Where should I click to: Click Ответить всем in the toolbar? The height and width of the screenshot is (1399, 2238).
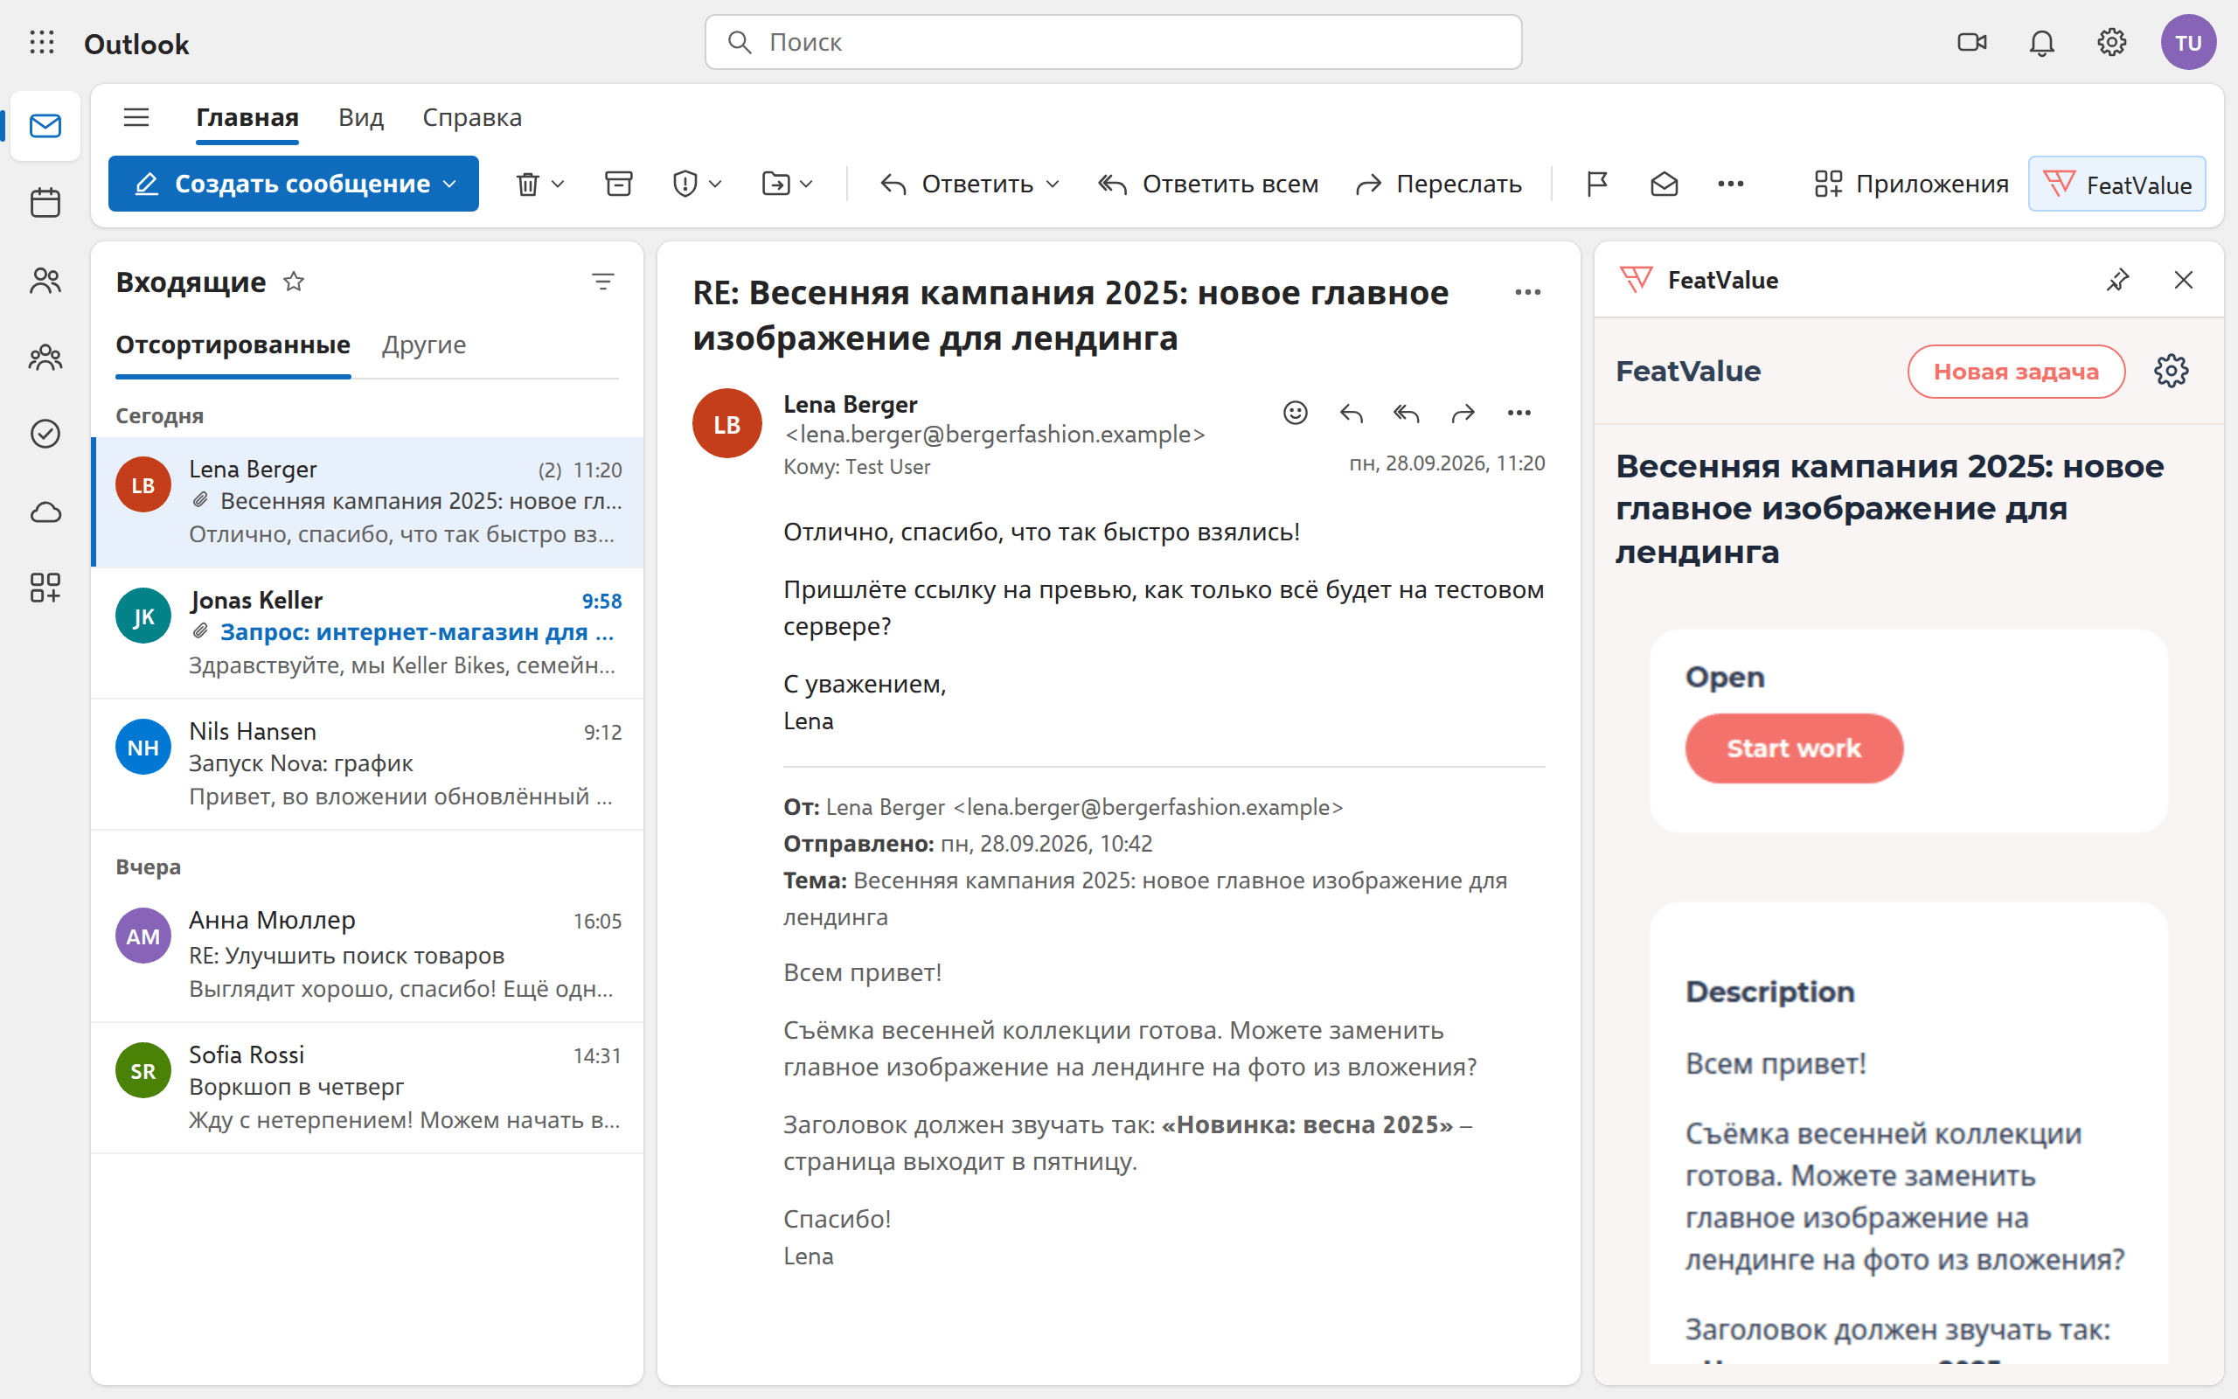1208,184
